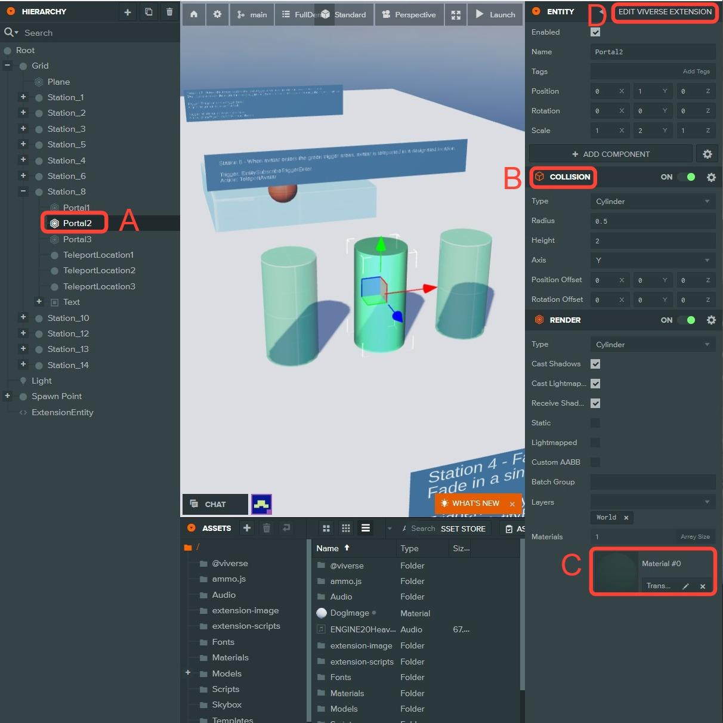Click the Material #0 preview thumbnail
The width and height of the screenshot is (723, 723).
click(x=616, y=572)
